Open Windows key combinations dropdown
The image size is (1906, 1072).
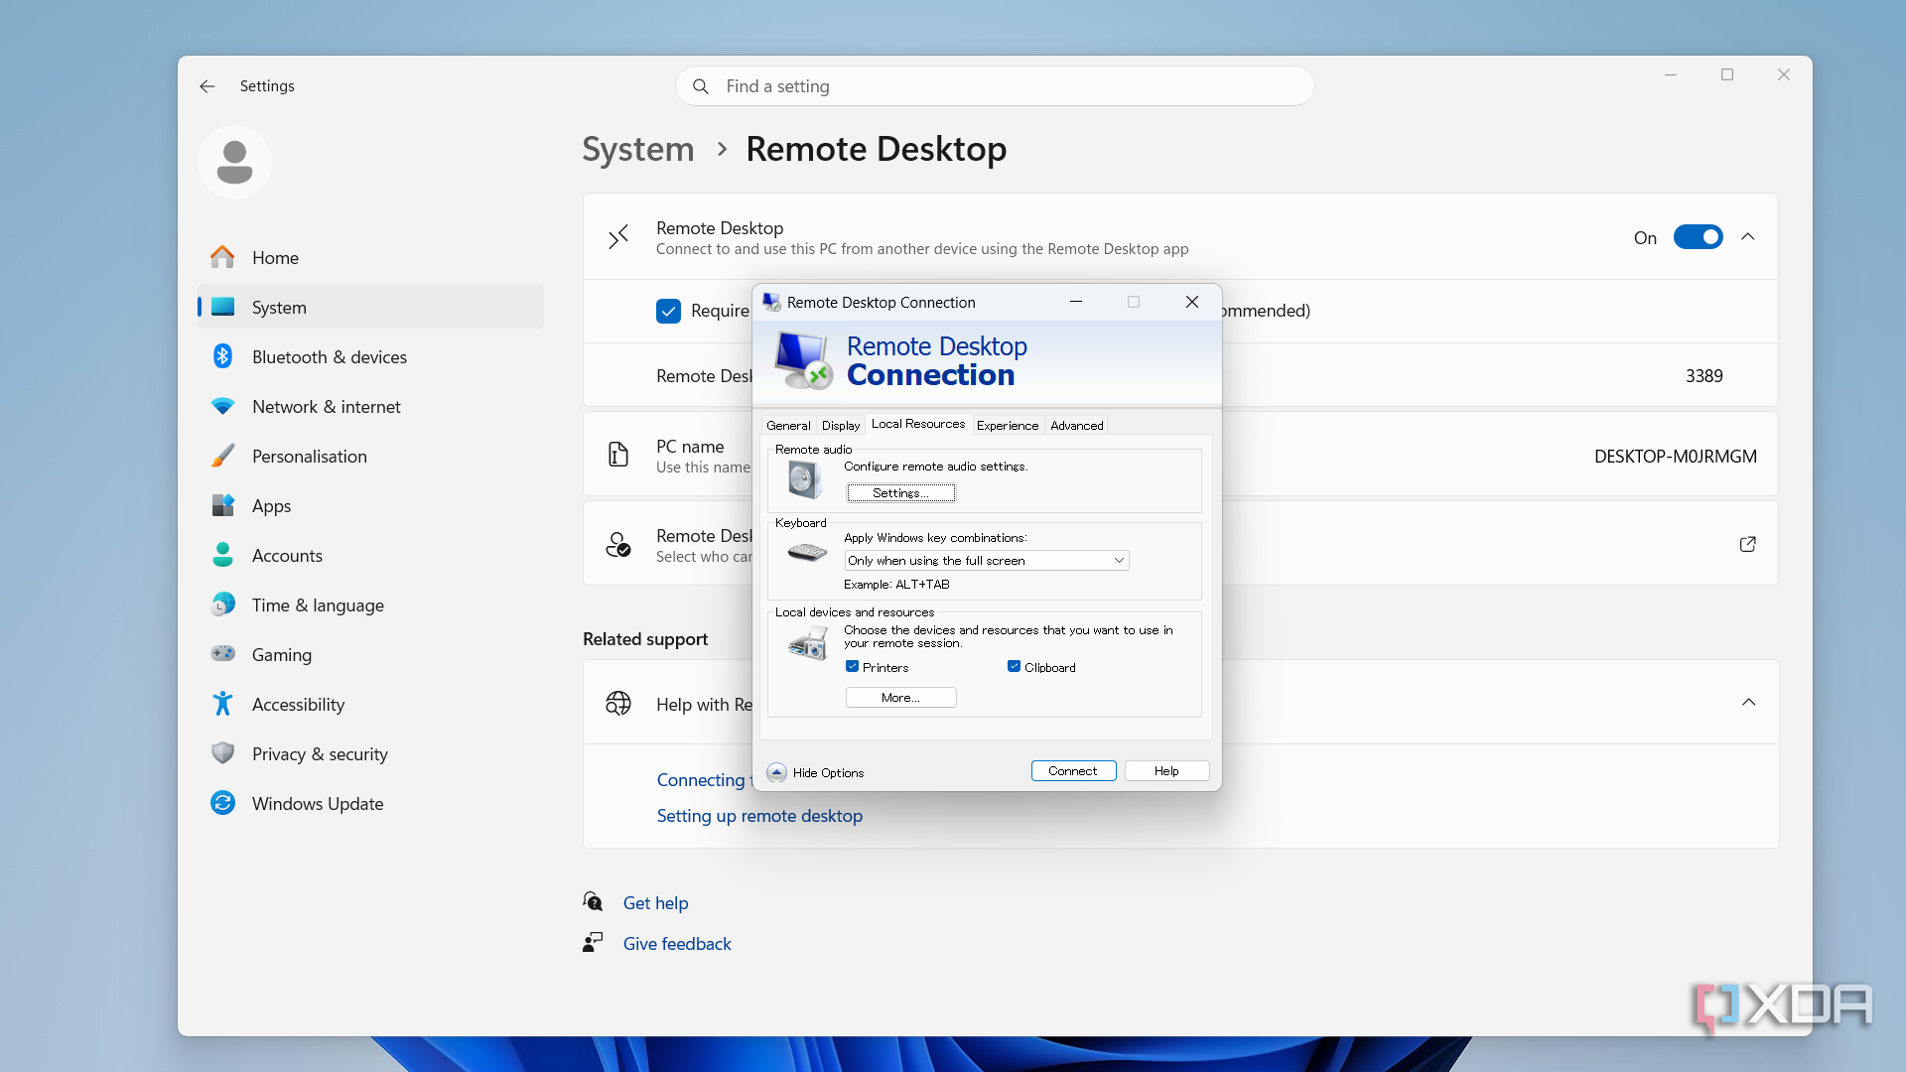(x=987, y=561)
